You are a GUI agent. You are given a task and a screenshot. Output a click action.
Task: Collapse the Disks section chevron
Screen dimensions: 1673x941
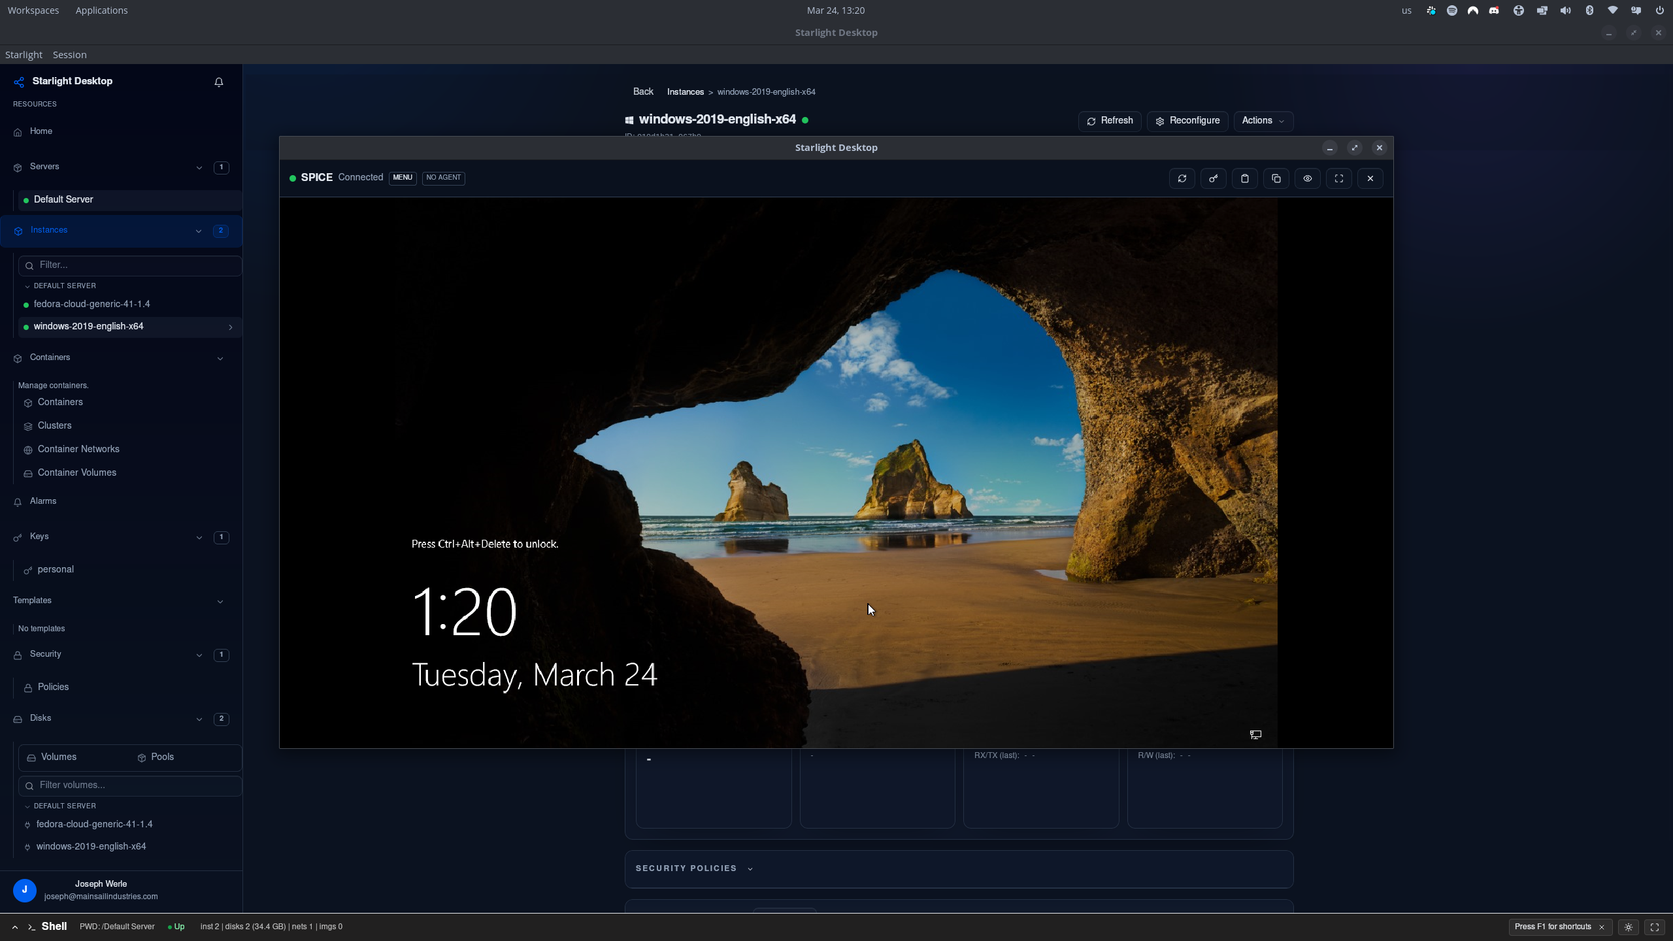[x=199, y=719]
